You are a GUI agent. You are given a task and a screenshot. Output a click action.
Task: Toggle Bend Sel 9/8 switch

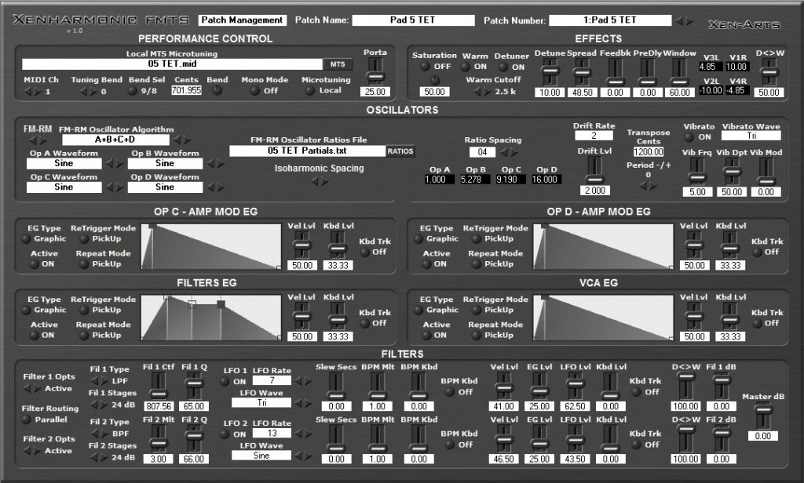click(132, 91)
